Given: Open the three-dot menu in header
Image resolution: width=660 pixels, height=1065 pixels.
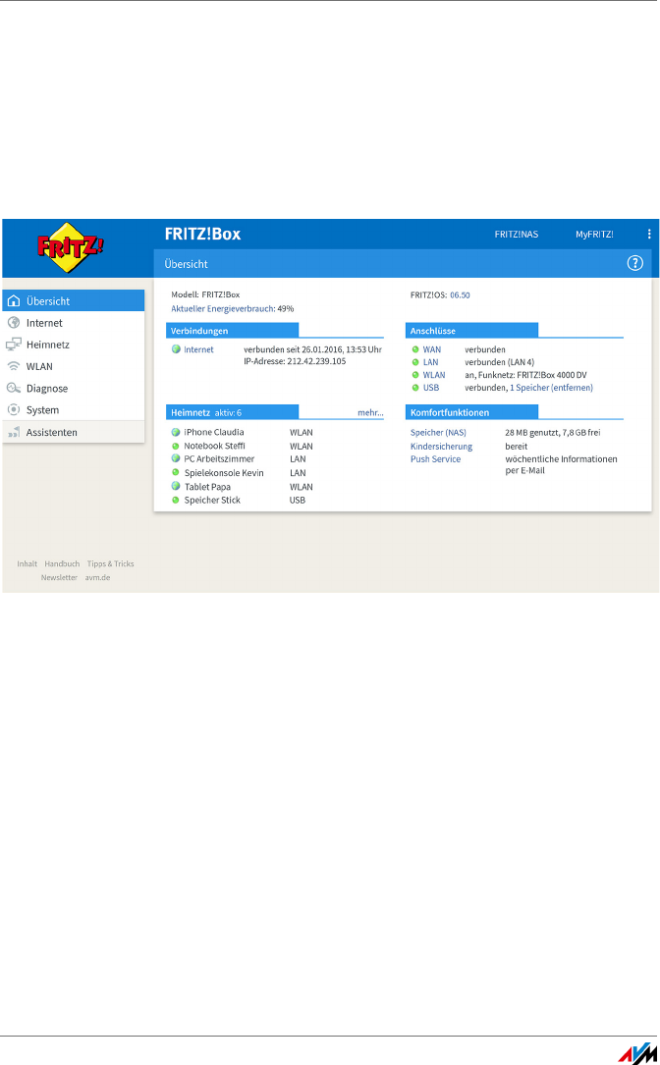Looking at the screenshot, I should tap(649, 234).
